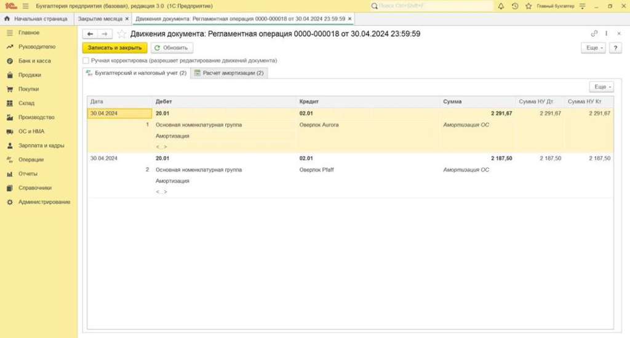Click Записать и закрыть button
630x338 pixels.
tap(115, 47)
